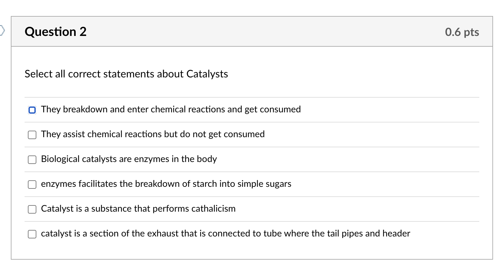Check 'enzymes facilitates the breakdown of starch into simple sugars'
Image resolution: width=496 pixels, height=275 pixels.
(x=32, y=185)
